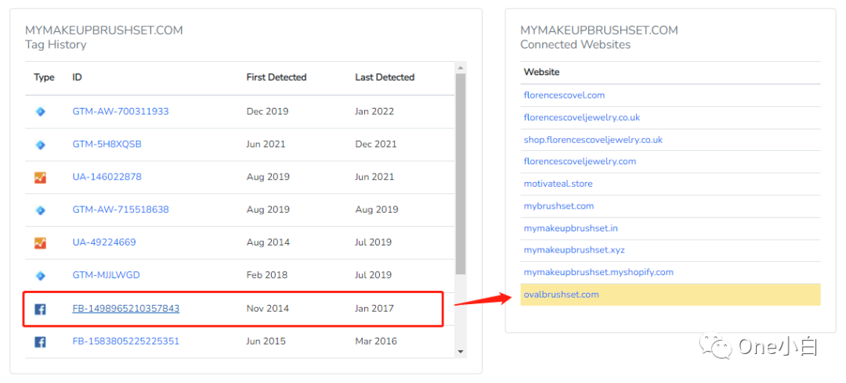
Task: Click the Google Tag Manager icon beside GTM-AW-700311933
Action: tap(41, 112)
